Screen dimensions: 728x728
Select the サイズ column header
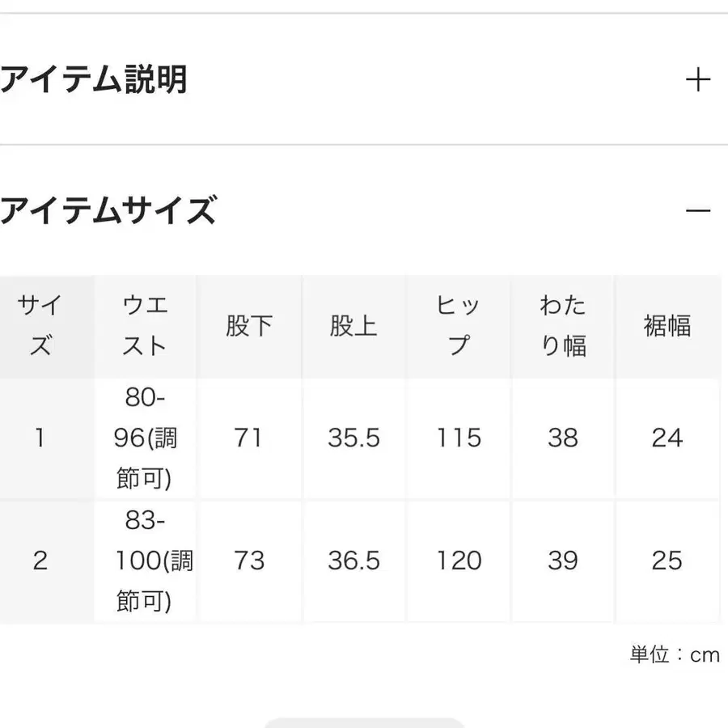(40, 326)
